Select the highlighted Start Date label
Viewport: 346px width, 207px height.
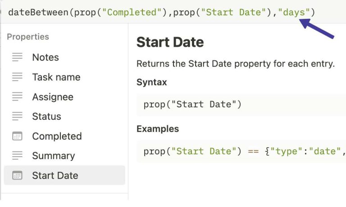coord(55,176)
